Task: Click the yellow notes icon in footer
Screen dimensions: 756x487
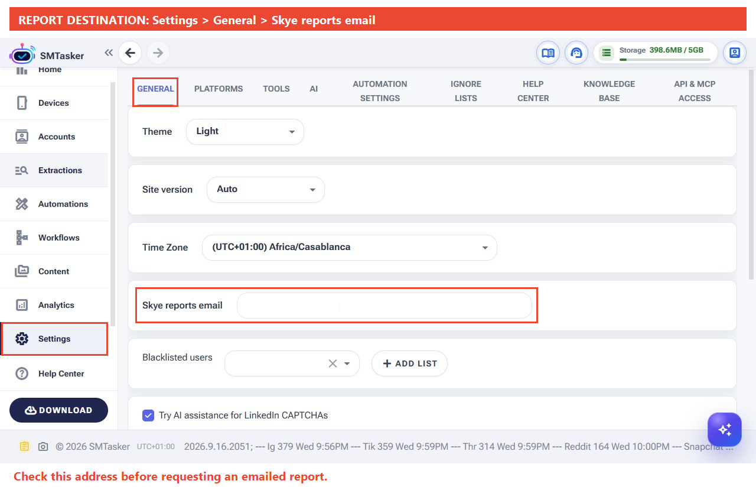Action: click(x=24, y=446)
